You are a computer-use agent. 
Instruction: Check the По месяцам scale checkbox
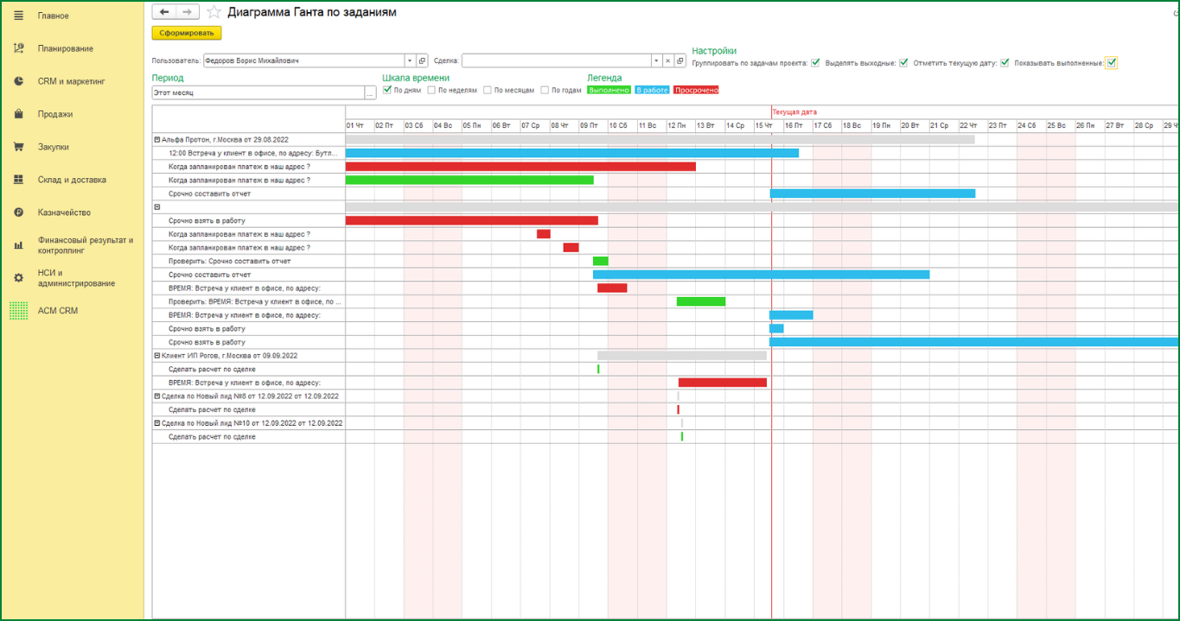tap(488, 90)
